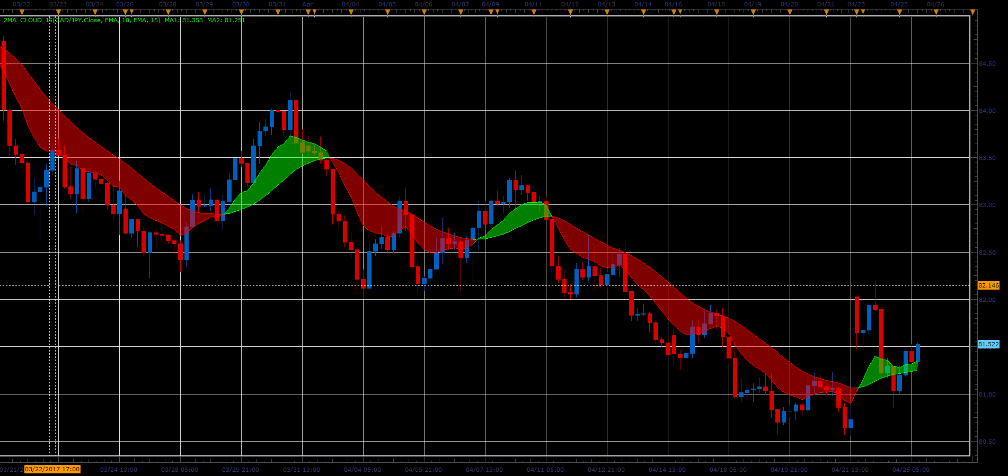The image size is (1008, 476).
Task: Click the orange triangle beneath 04/20
Action: (x=789, y=12)
